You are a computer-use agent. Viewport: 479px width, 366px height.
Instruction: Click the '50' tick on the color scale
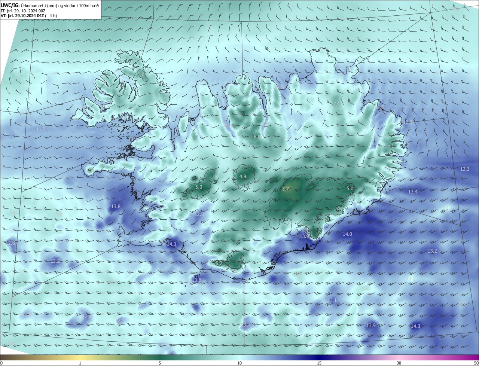click(476, 363)
